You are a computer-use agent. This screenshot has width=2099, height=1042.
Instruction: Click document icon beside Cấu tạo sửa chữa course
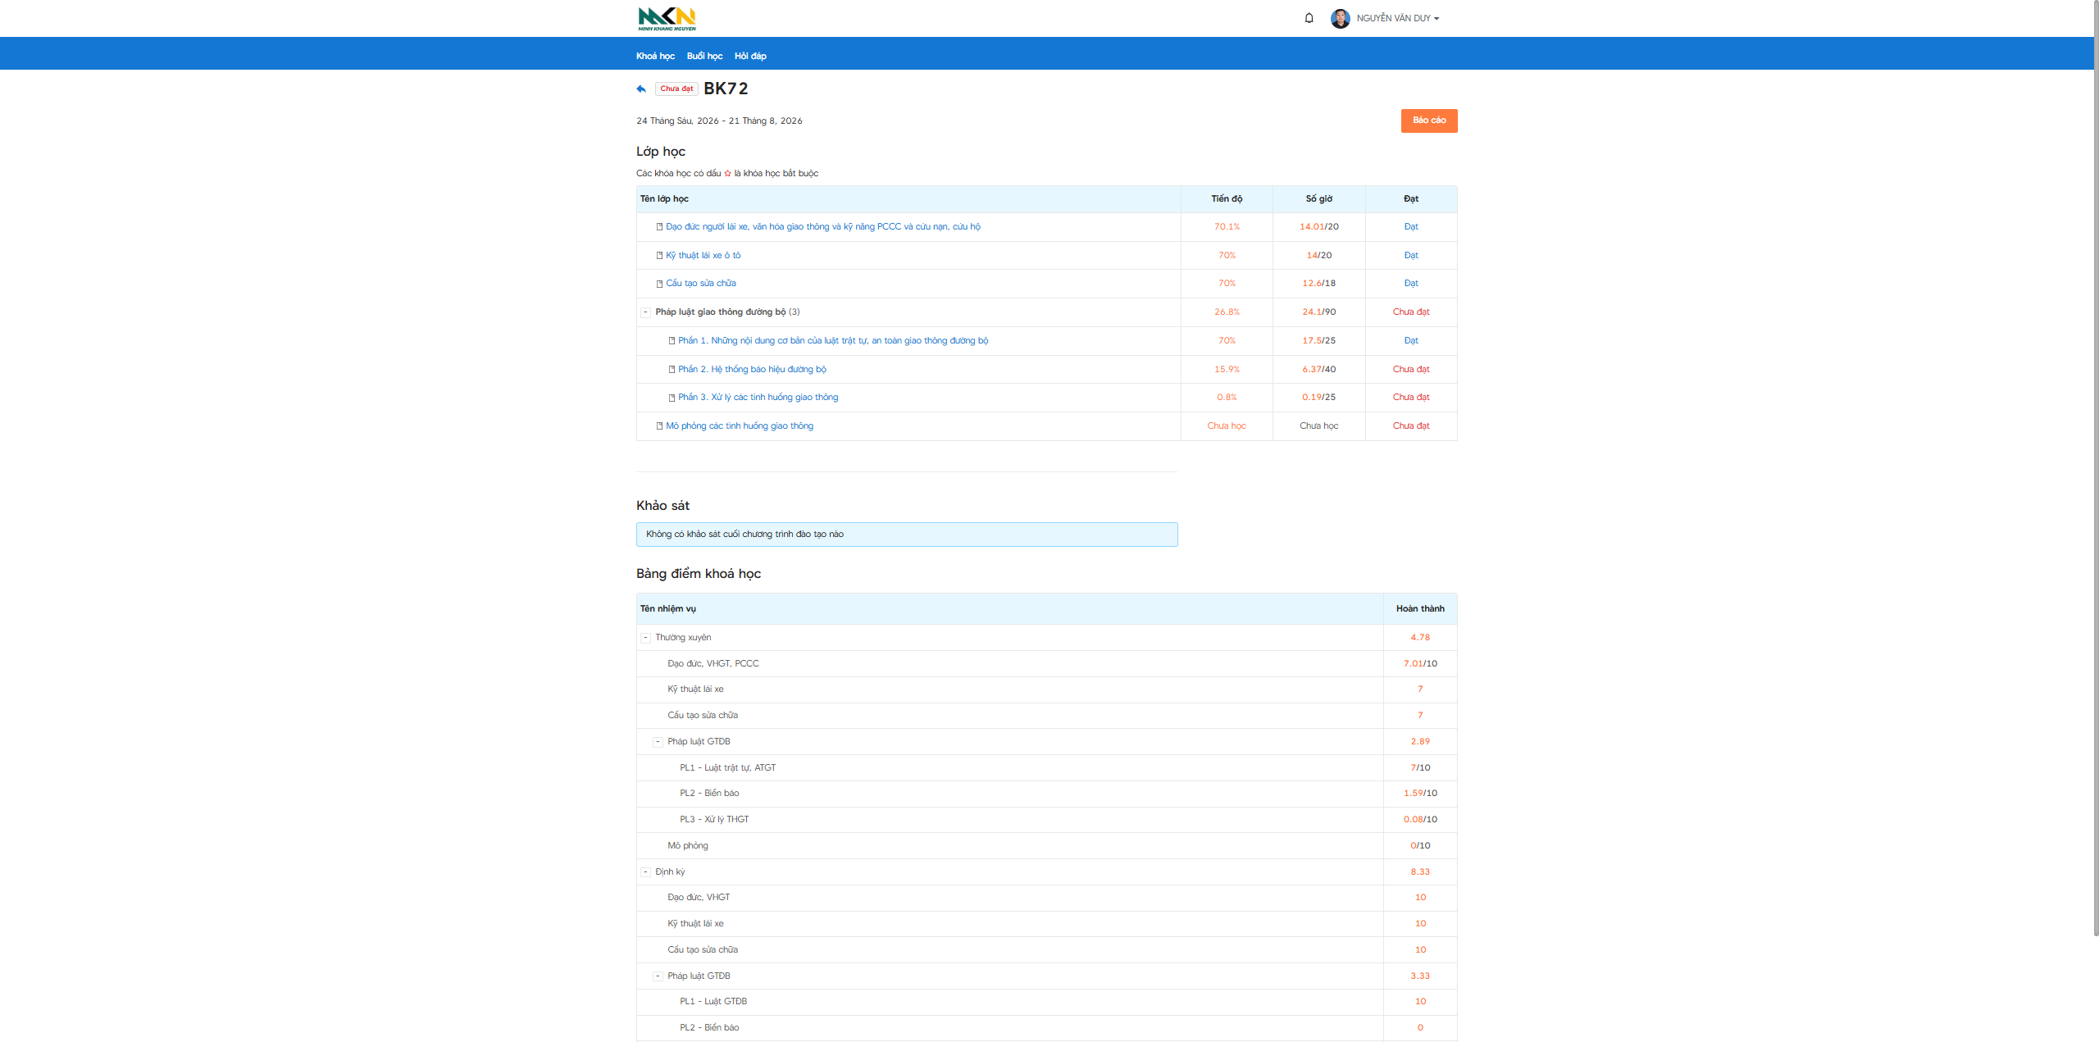[659, 284]
